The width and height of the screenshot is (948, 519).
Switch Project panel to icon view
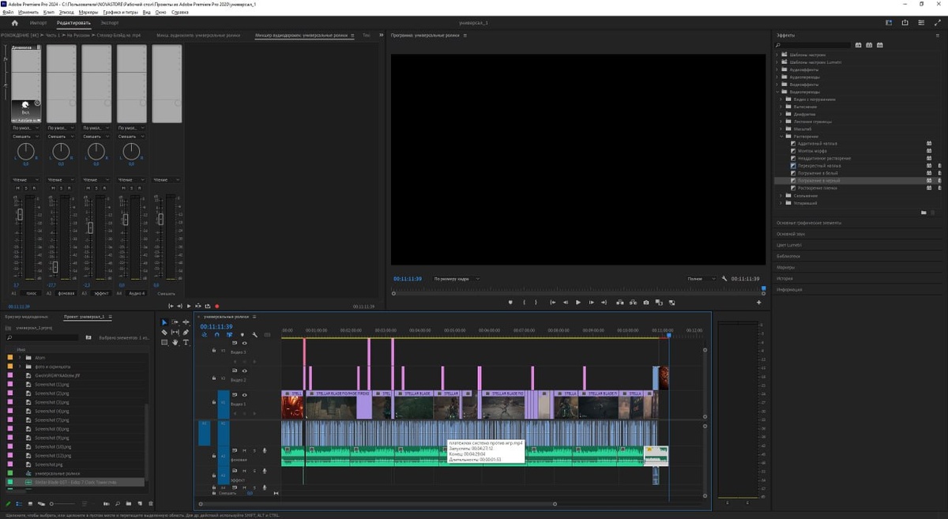click(30, 504)
